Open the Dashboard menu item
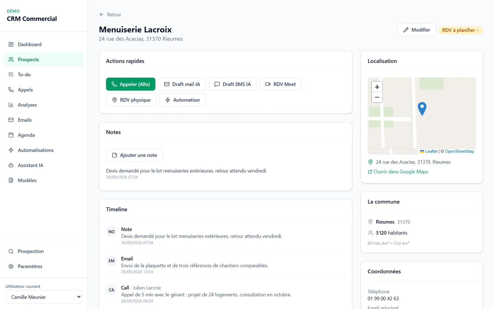Viewport: 494px width, 309px height. pos(44,44)
